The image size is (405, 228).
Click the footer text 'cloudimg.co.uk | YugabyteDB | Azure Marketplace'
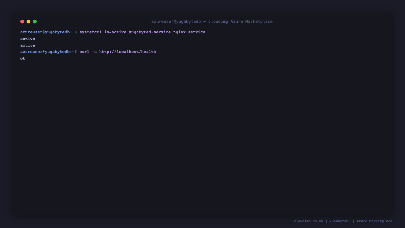pos(343,221)
